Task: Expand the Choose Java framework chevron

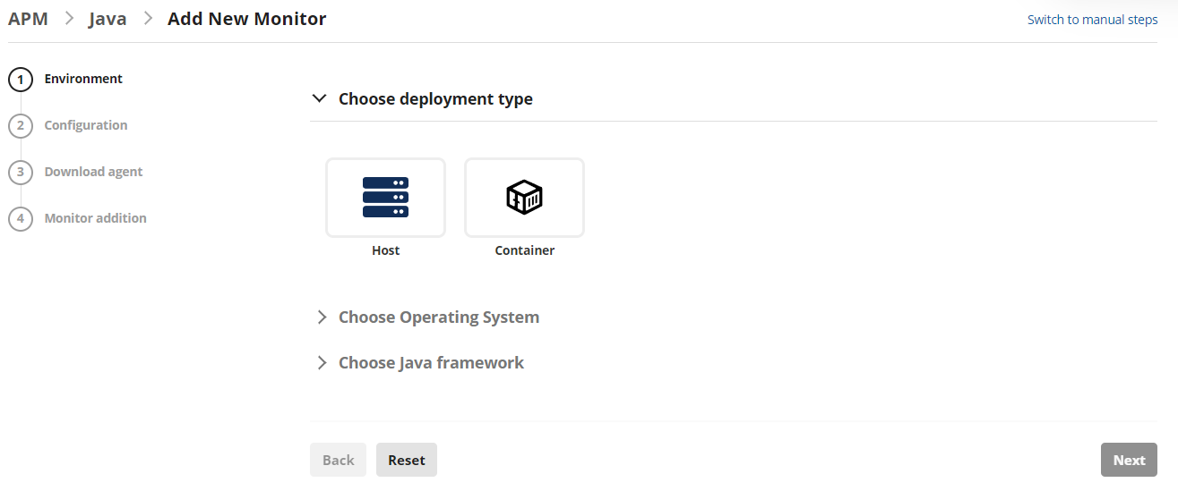Action: click(x=322, y=363)
